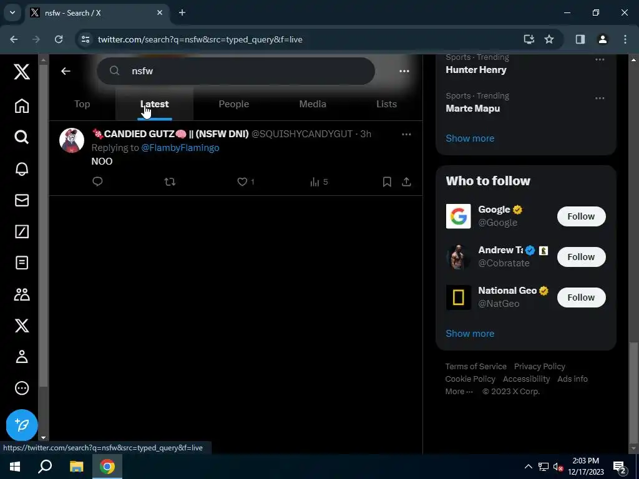This screenshot has width=639, height=479.
Task: Click Show more under trending topics
Action: (470, 138)
